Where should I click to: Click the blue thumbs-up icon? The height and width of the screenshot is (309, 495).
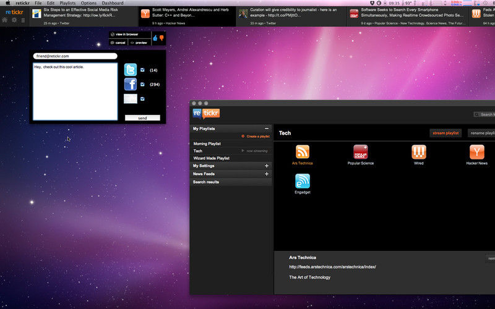155,38
